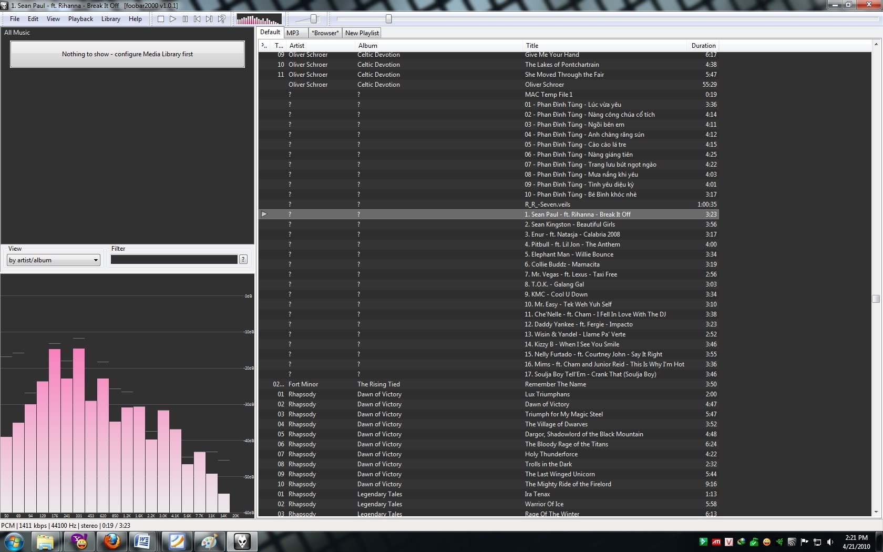Click the Stop playback button
The width and height of the screenshot is (883, 552).
[161, 19]
